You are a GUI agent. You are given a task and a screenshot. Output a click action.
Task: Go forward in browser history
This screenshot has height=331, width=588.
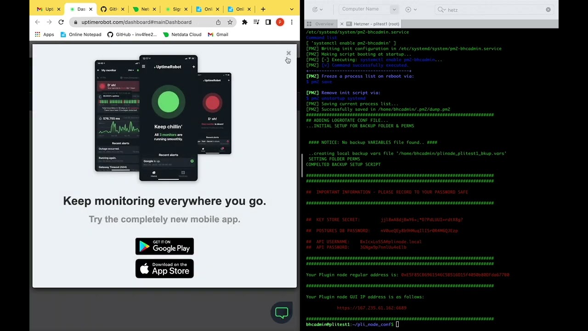(49, 22)
